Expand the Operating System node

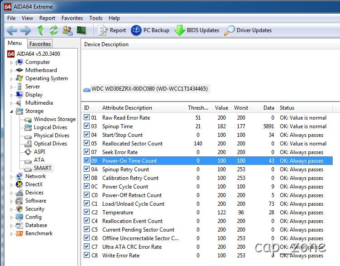coord(11,79)
